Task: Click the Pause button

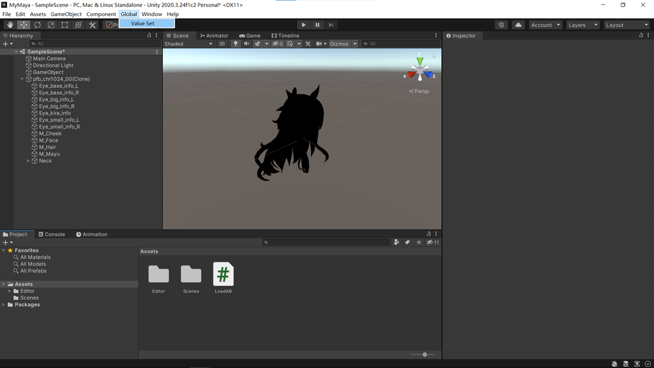Action: click(x=318, y=25)
